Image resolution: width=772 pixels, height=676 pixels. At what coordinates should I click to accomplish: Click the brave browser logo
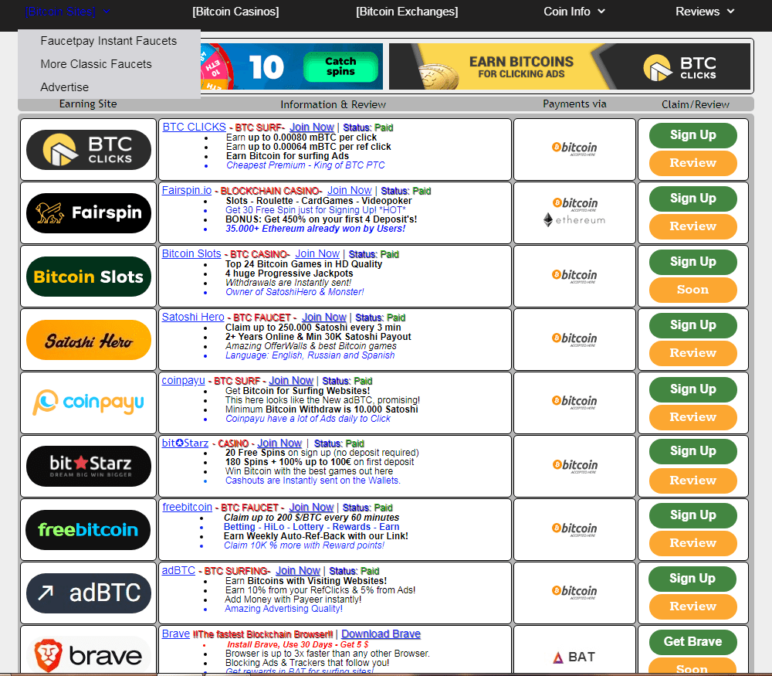click(x=89, y=655)
